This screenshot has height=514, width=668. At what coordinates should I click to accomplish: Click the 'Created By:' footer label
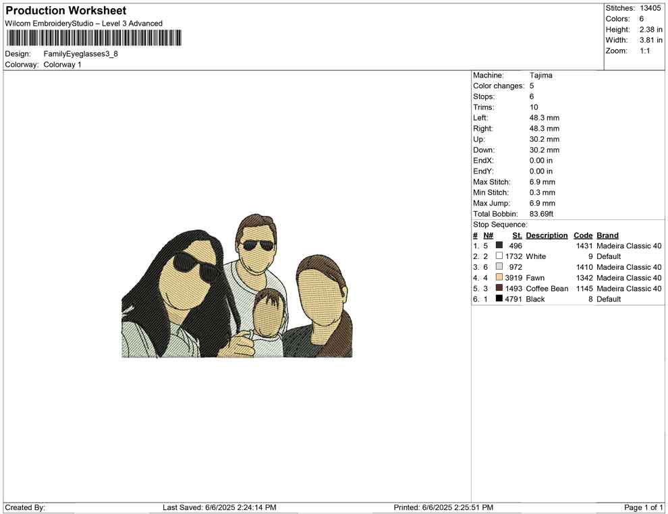tap(25, 507)
